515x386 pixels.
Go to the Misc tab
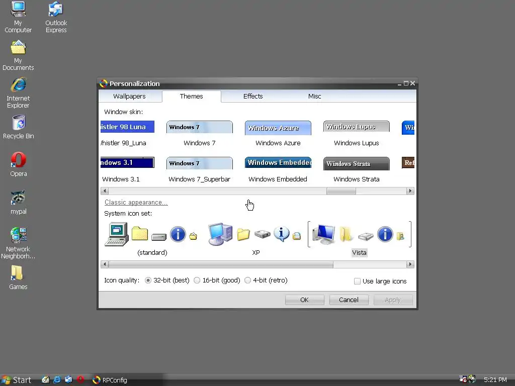pos(314,96)
